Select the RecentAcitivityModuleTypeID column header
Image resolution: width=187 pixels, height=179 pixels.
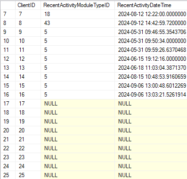pyautogui.click(x=78, y=5)
